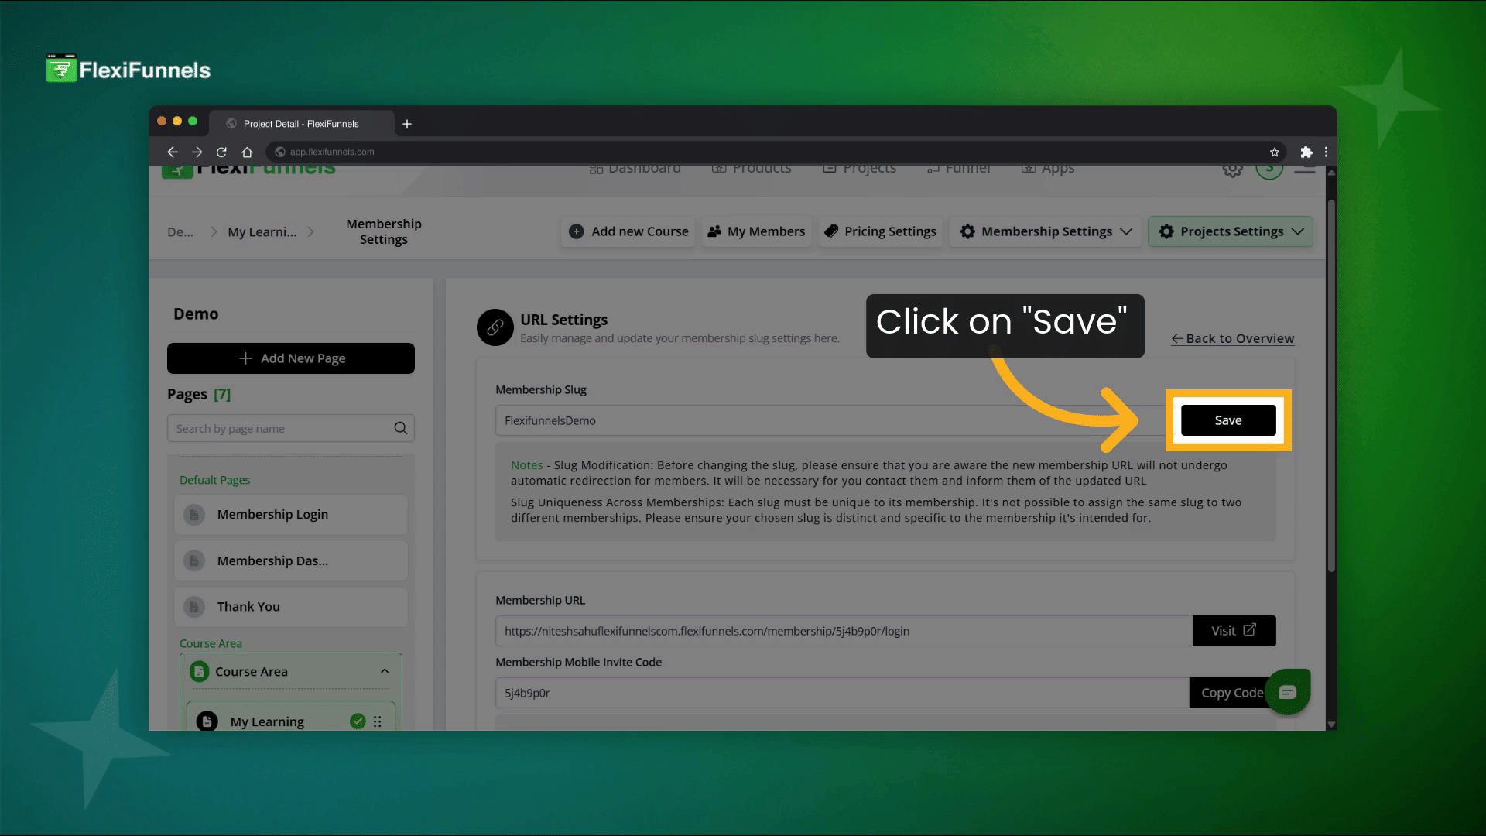Open the green chat widget icon
The image size is (1486, 836).
[x=1287, y=692]
